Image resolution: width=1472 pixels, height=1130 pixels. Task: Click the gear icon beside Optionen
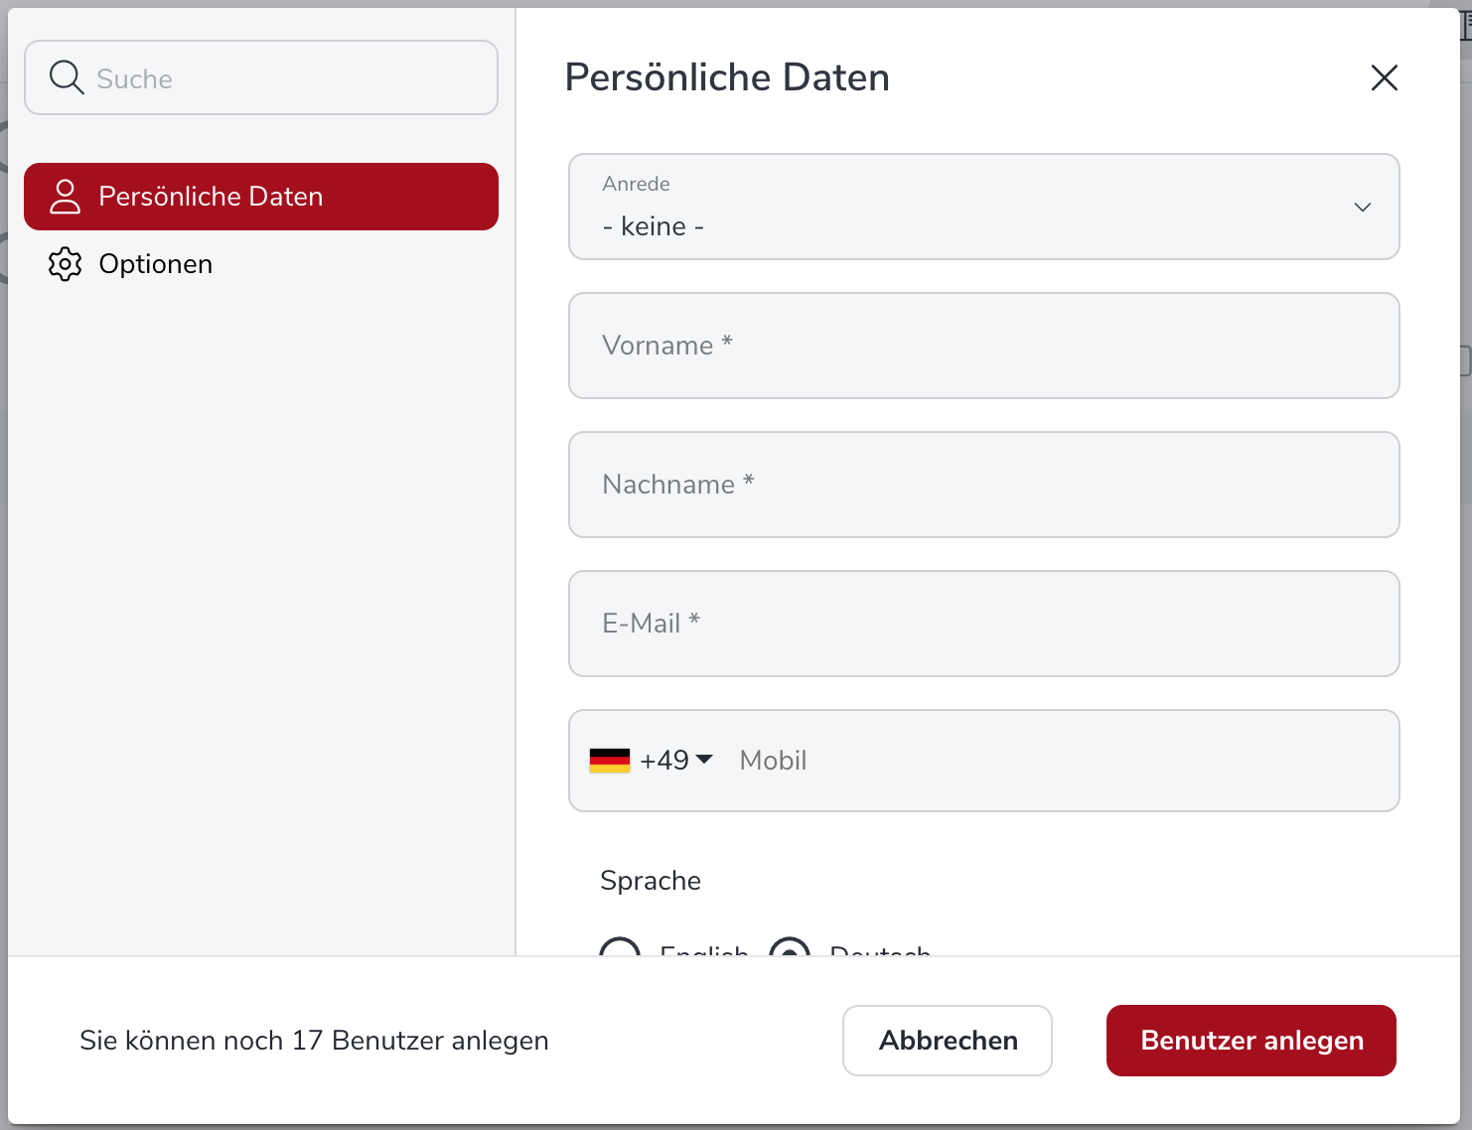coord(66,264)
